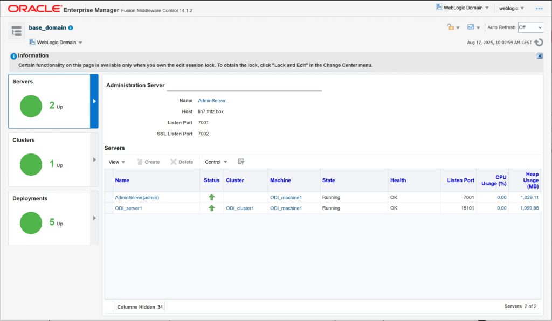Sort by the Health column header
This screenshot has width=552, height=321.
[398, 180]
